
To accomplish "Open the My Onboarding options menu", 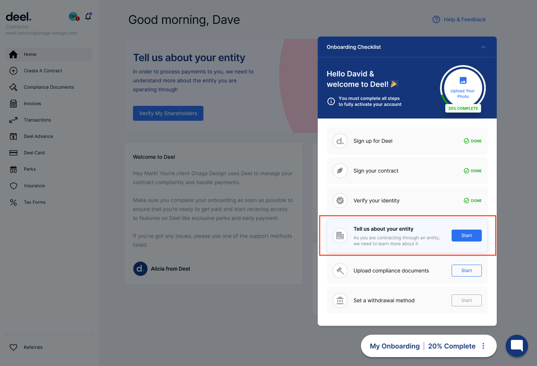I will (x=483, y=346).
